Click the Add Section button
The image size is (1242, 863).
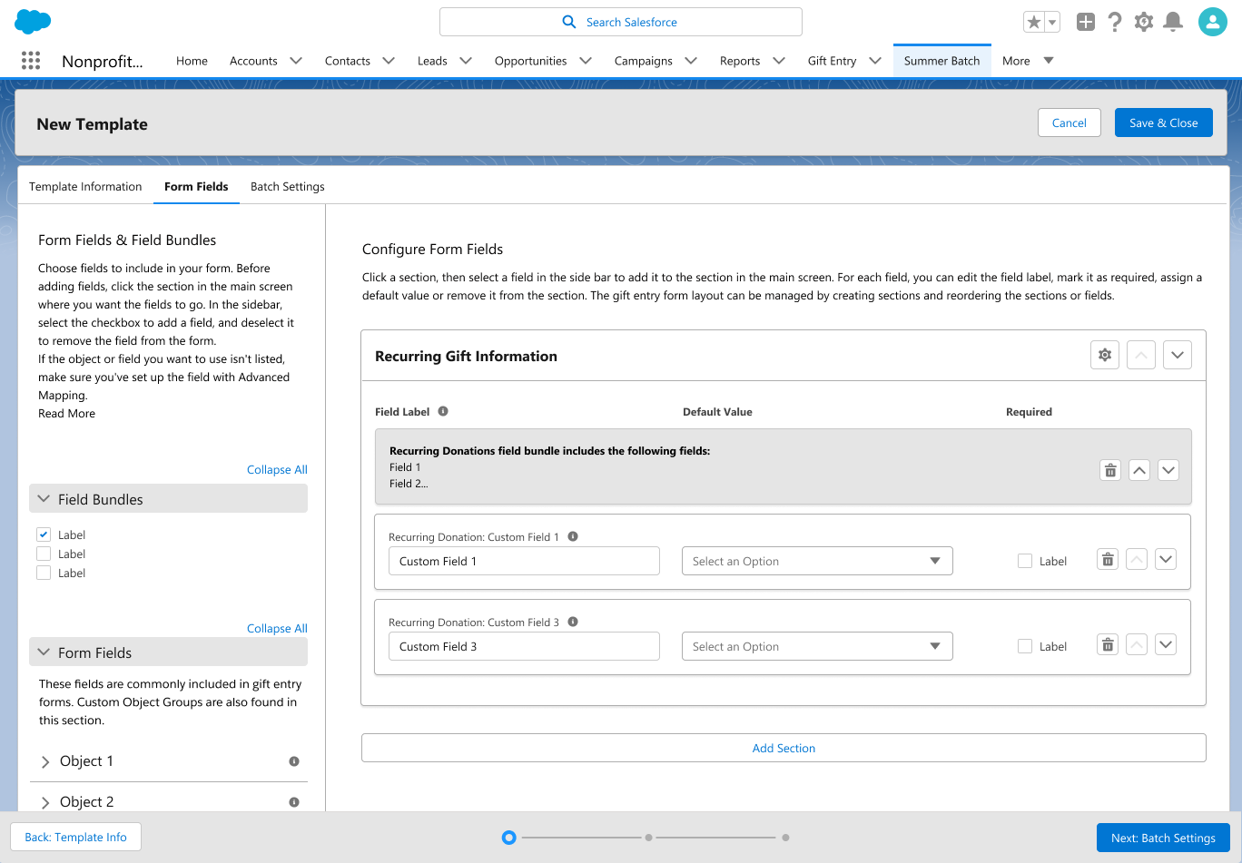click(x=783, y=748)
